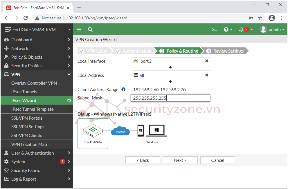Open the admin user dropdown
The image size is (288, 189).
272,29
